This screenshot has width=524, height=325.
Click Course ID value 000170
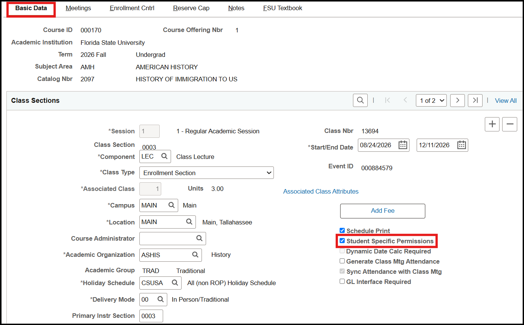point(91,30)
